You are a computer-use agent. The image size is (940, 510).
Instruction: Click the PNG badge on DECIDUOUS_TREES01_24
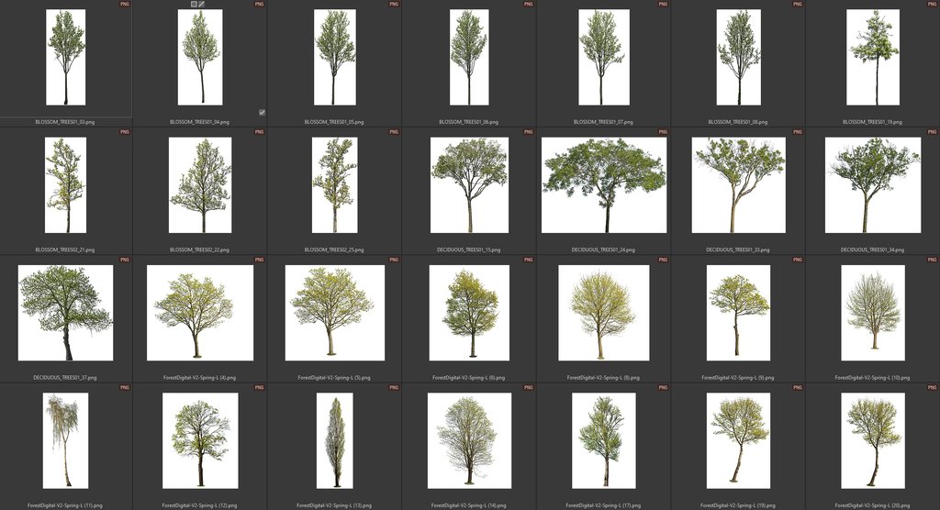[x=663, y=132]
